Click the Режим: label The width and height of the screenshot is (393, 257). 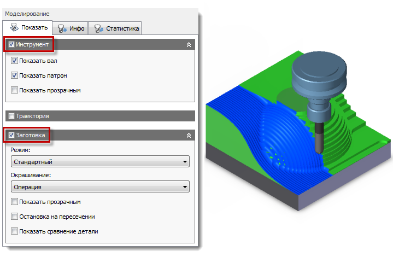[x=20, y=150]
